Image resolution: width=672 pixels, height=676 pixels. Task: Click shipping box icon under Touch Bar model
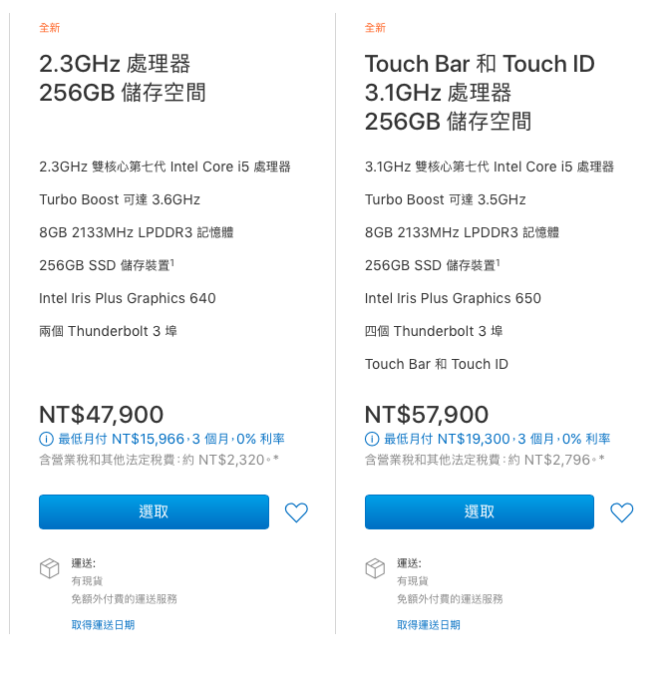click(375, 568)
